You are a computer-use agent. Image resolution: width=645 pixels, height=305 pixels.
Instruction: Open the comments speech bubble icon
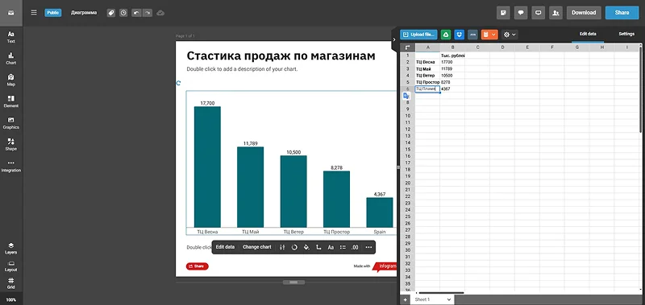tap(521, 13)
